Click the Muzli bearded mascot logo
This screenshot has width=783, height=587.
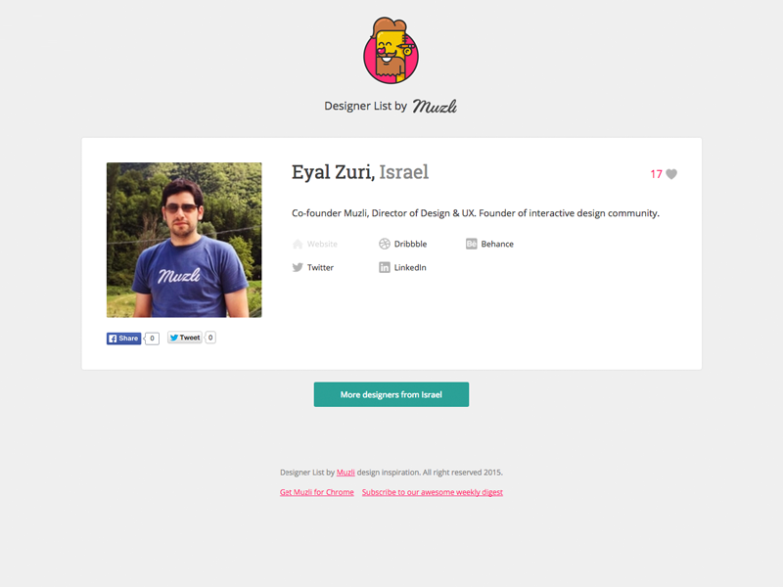click(391, 51)
